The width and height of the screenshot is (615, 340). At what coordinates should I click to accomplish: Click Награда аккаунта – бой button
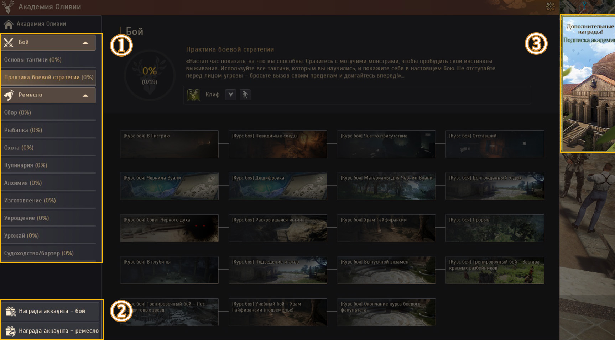coord(52,311)
